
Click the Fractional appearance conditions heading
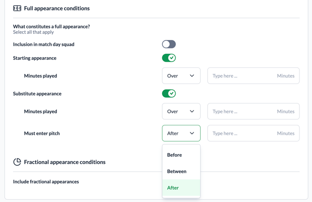(65, 162)
